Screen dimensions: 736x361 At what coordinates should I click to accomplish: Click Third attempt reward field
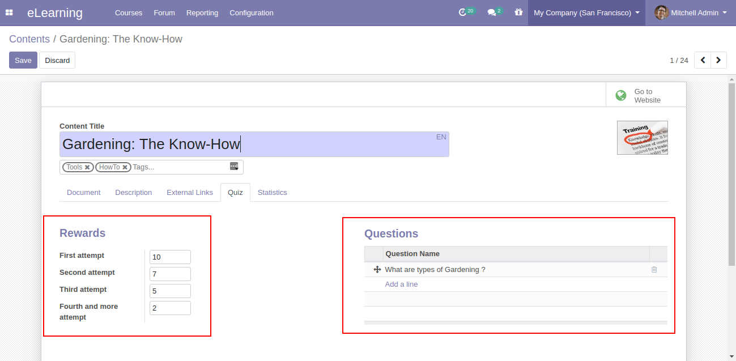click(x=170, y=291)
